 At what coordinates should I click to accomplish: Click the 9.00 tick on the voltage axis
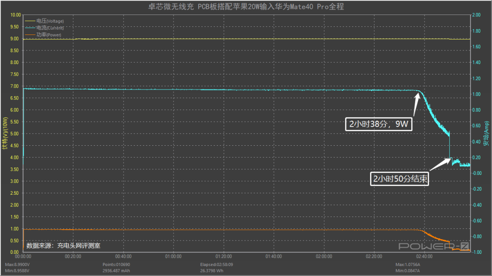[x=15, y=39]
